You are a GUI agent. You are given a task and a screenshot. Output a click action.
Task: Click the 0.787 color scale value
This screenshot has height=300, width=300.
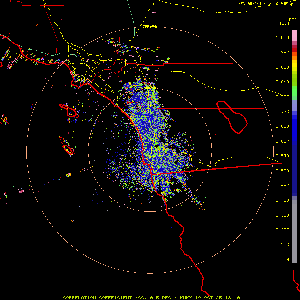pos(282,97)
